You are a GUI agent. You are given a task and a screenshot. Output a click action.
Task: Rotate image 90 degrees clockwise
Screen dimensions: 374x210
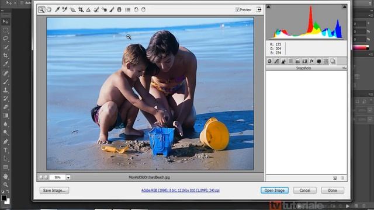tap(143, 10)
